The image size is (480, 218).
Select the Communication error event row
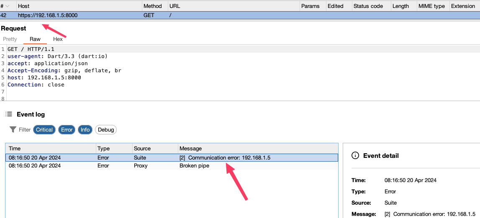point(172,158)
